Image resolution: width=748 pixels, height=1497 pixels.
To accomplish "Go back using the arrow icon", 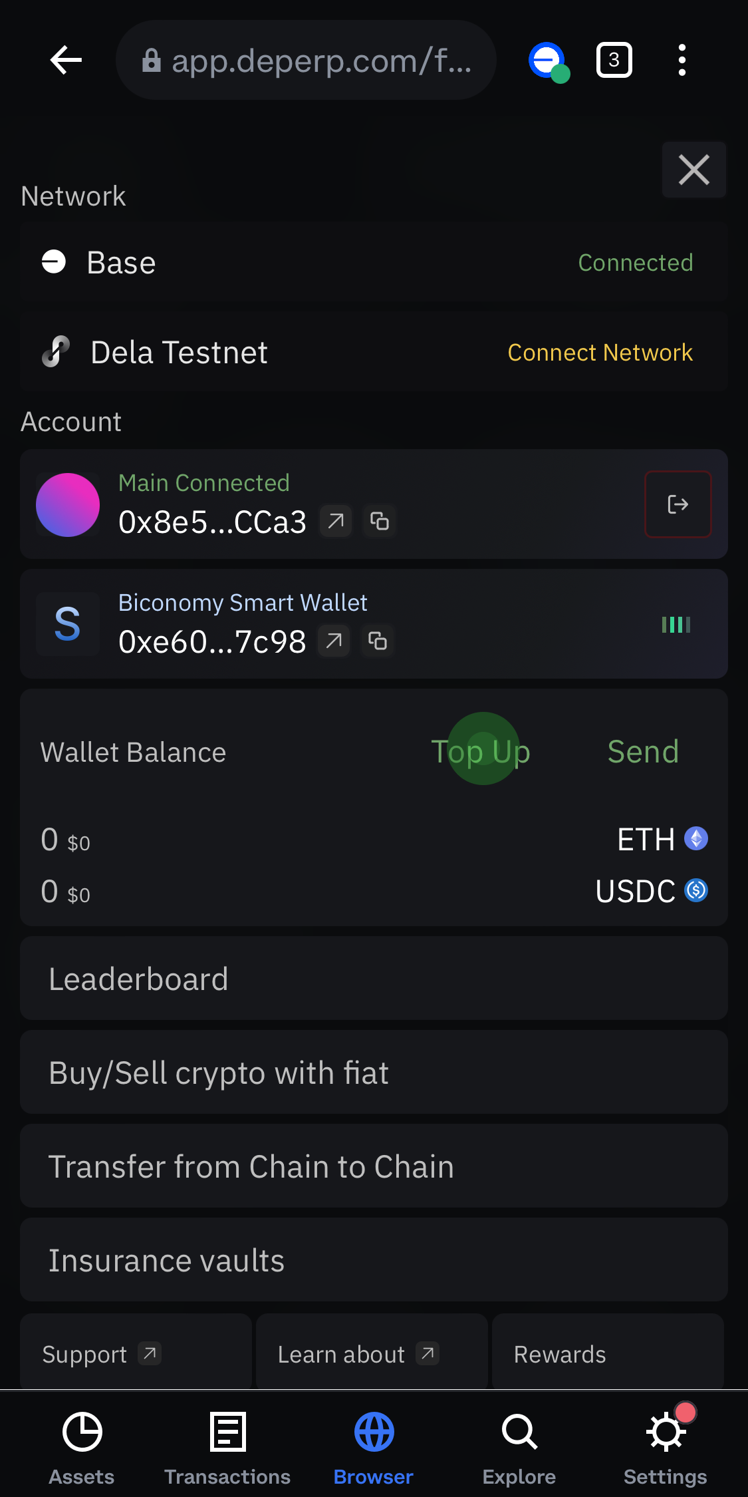I will (66, 61).
